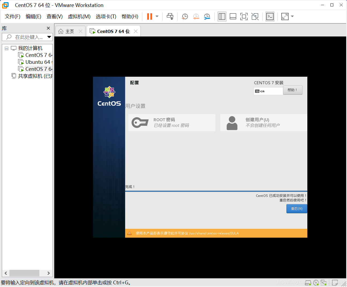Screen dimensions: 347x287
Task: Open the 帮助(H) menu
Action: tap(130, 17)
